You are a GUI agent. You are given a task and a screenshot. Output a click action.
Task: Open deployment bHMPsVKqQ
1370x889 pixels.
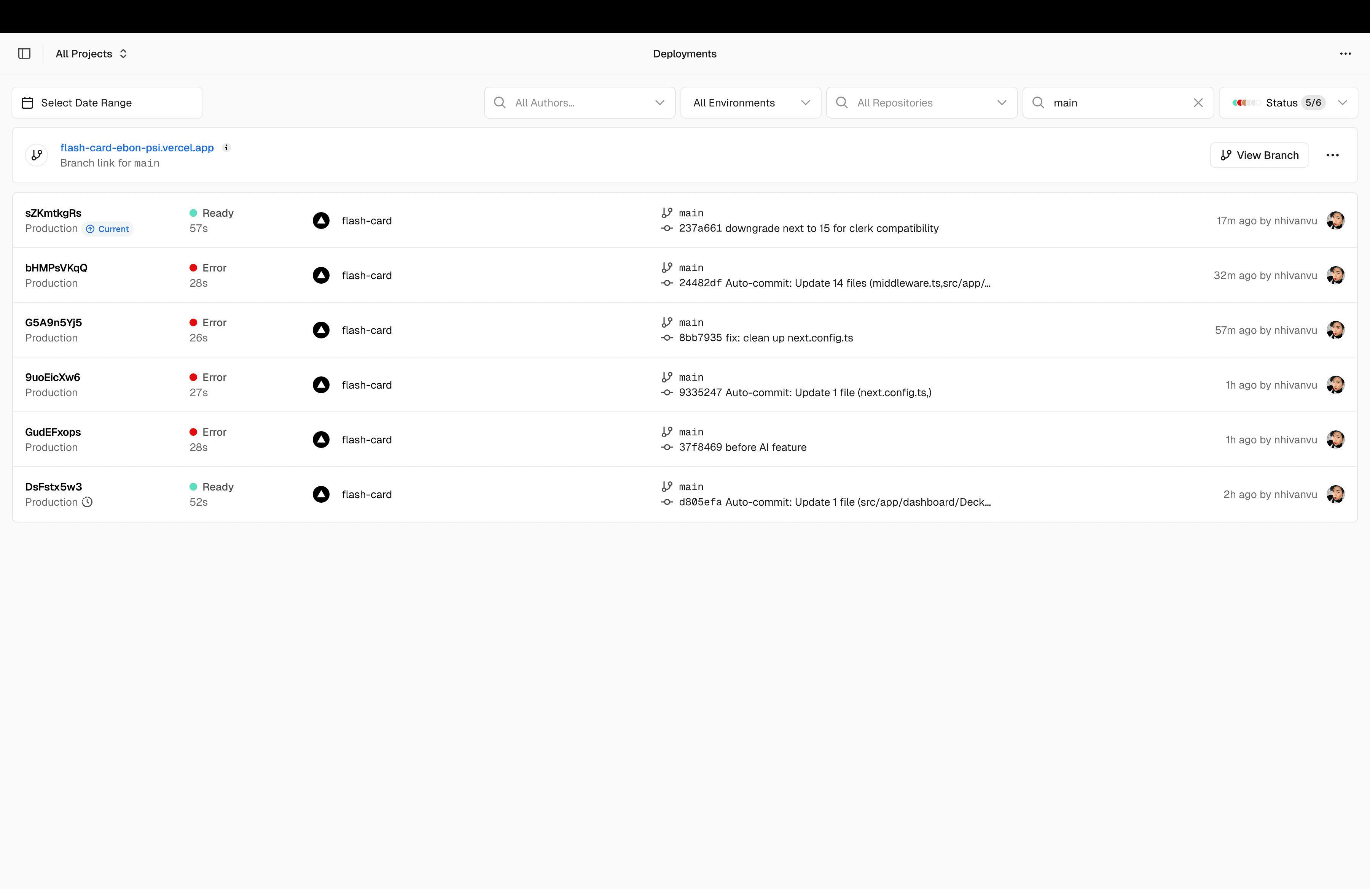click(x=56, y=268)
